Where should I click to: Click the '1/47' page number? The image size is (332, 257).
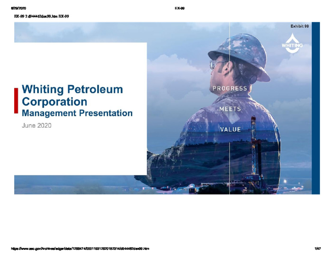[318, 248]
